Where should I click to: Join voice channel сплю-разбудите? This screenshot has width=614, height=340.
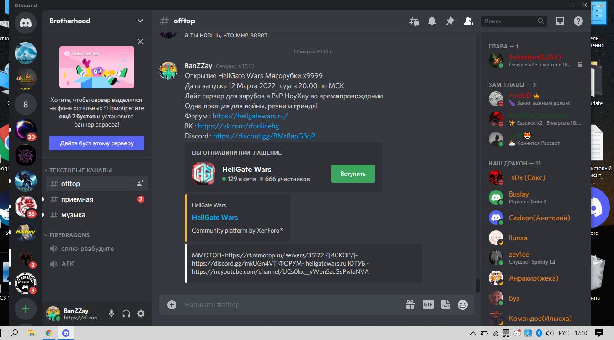click(x=97, y=249)
